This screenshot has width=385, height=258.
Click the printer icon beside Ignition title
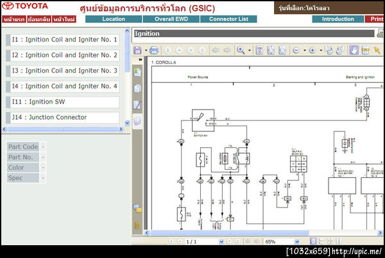click(381, 33)
